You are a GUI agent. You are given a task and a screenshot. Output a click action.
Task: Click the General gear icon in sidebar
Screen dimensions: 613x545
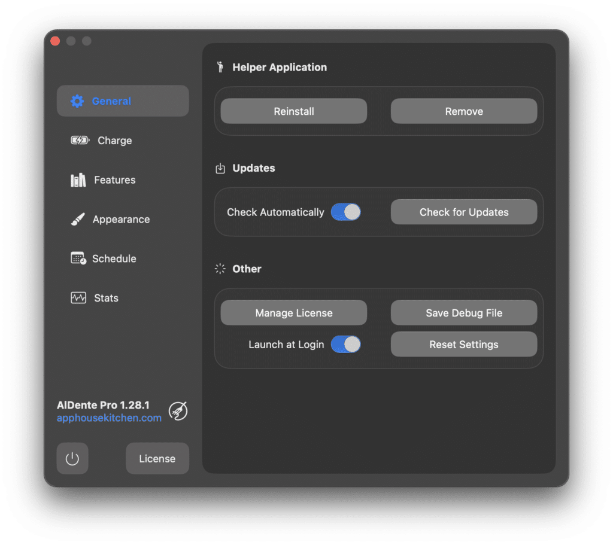point(77,101)
